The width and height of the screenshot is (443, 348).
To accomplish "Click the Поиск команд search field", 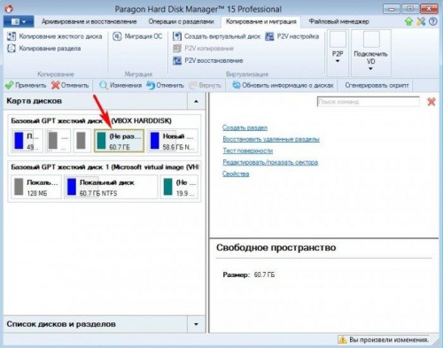I will (368, 102).
